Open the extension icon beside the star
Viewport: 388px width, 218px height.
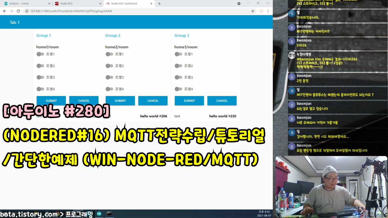coord(261,11)
